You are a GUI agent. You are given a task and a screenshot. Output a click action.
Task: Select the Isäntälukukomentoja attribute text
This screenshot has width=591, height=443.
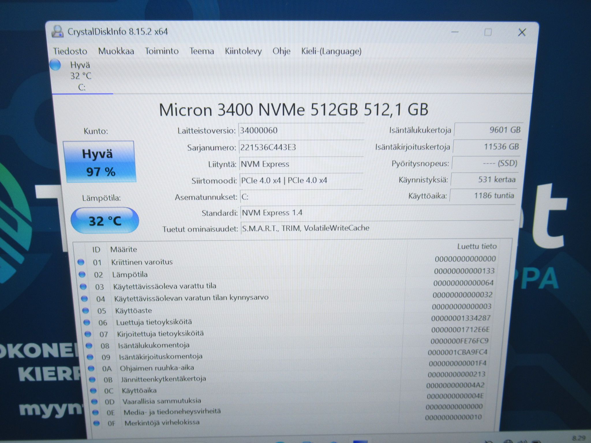coord(154,345)
